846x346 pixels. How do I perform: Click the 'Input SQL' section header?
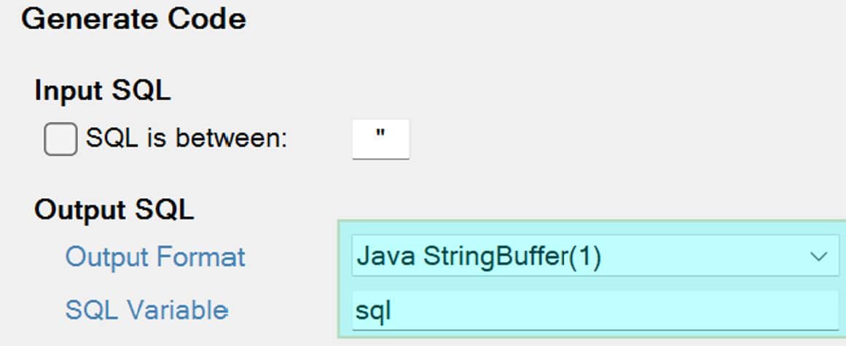[102, 91]
